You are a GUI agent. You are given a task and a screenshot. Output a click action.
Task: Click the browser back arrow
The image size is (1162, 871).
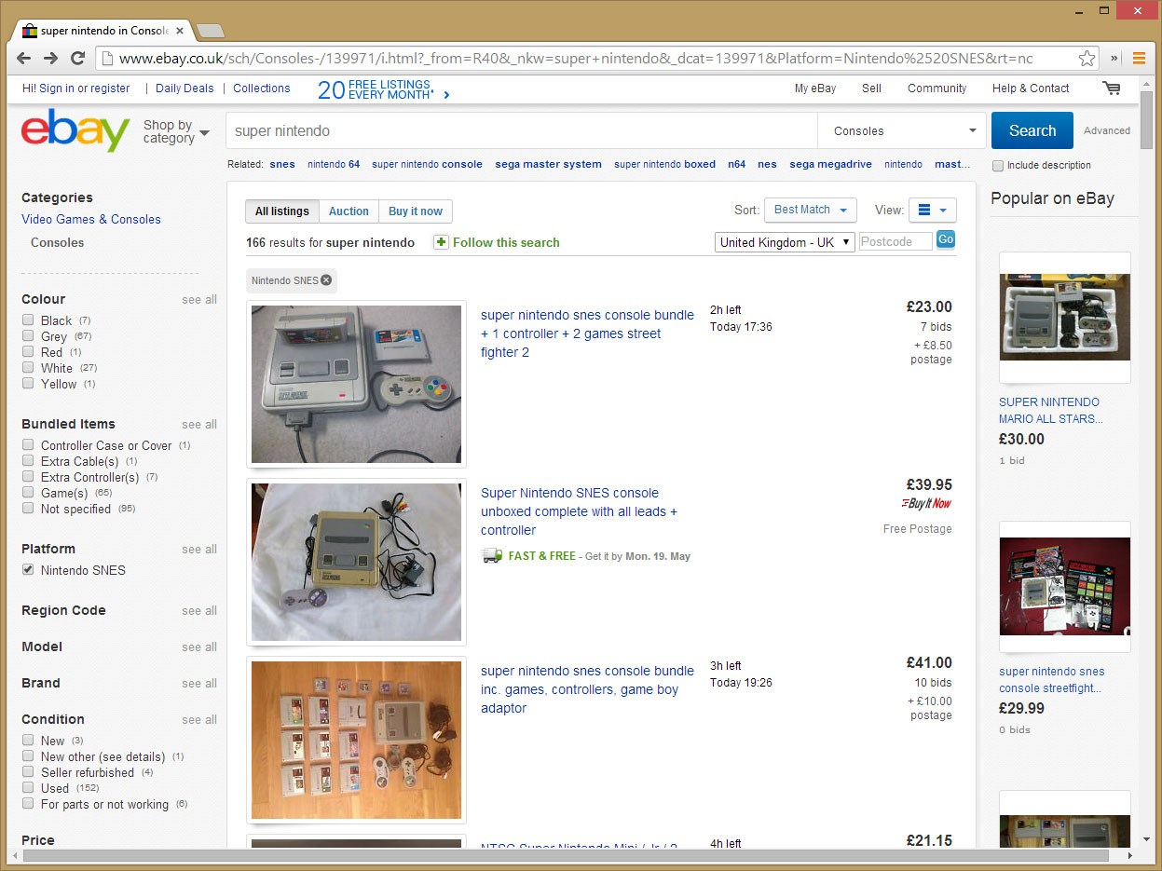tap(26, 58)
